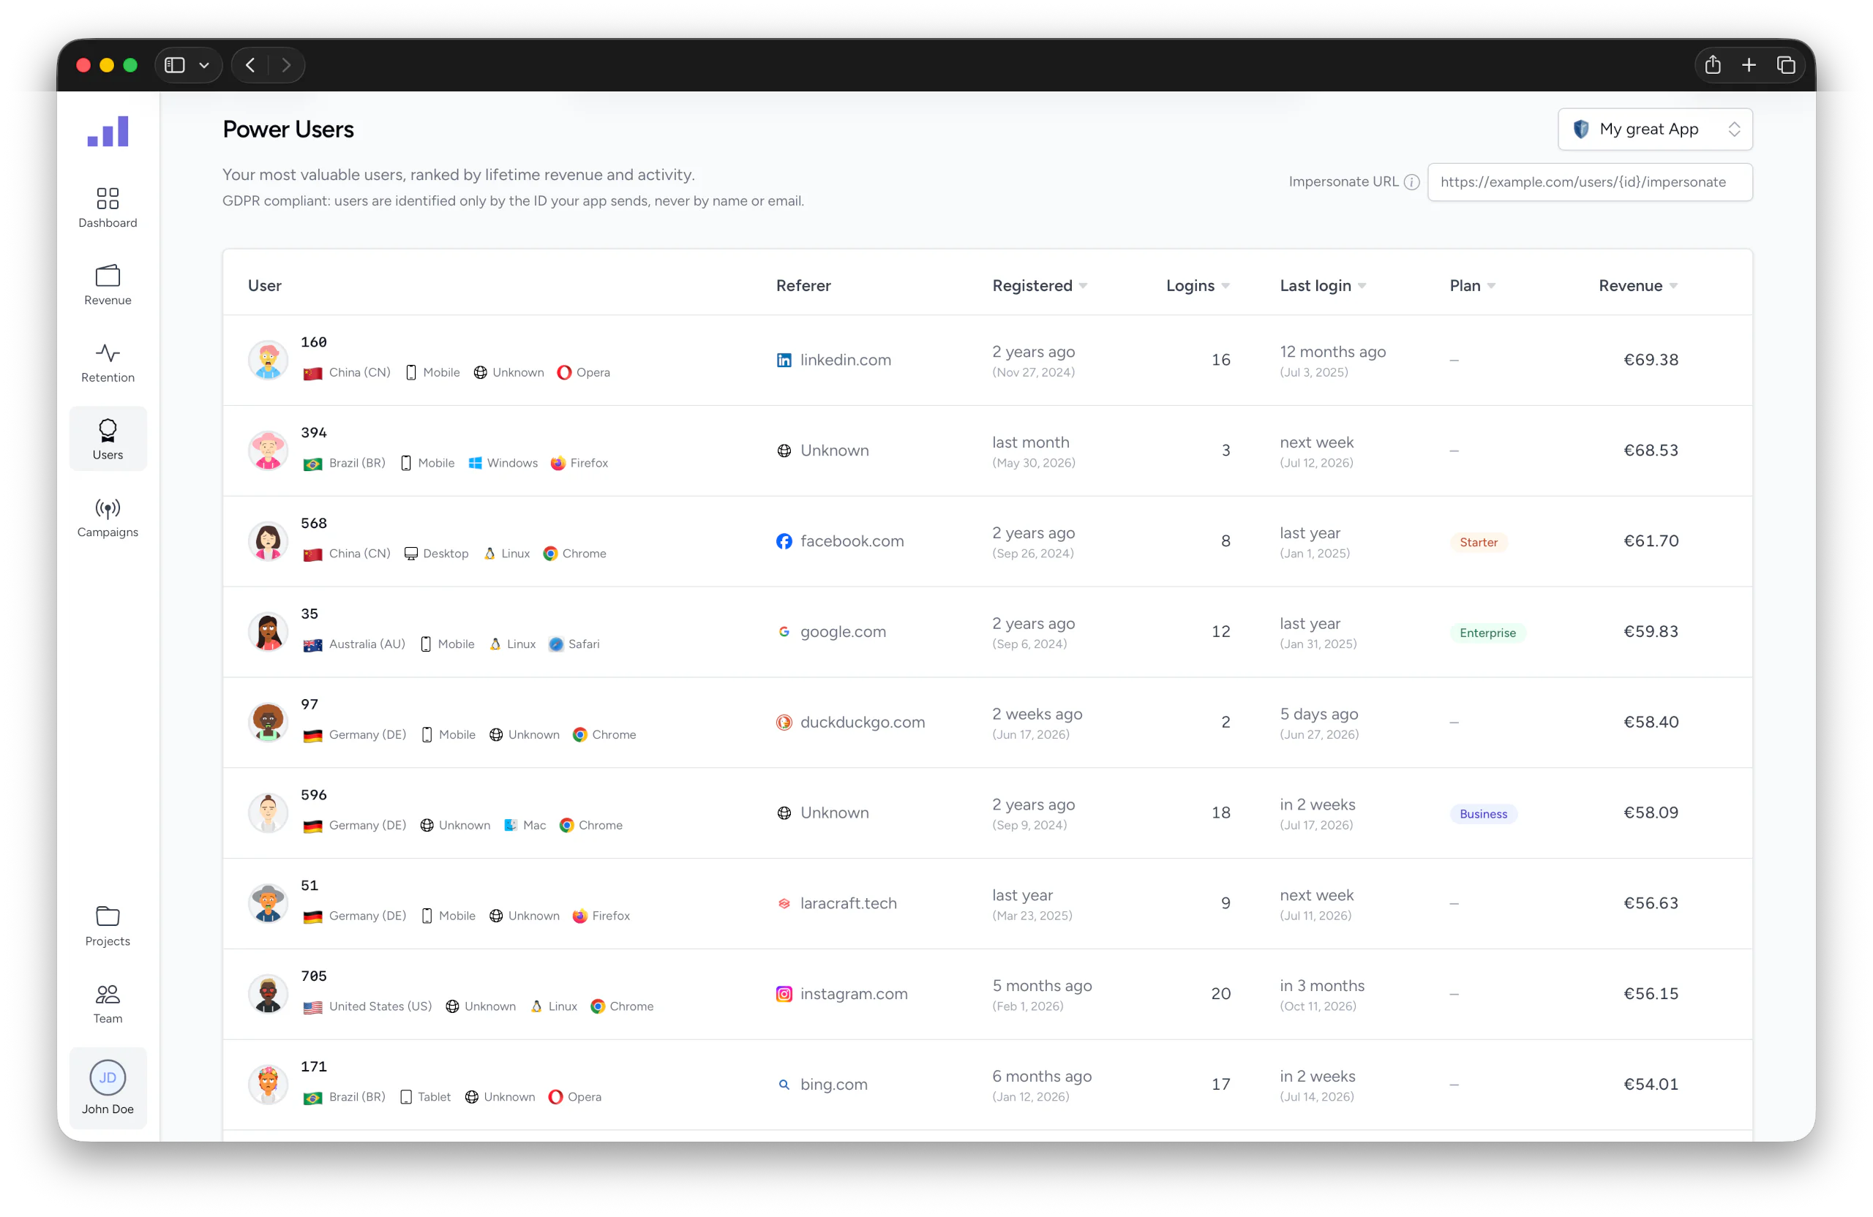Open the Dashboard section in sidebar

pos(108,208)
